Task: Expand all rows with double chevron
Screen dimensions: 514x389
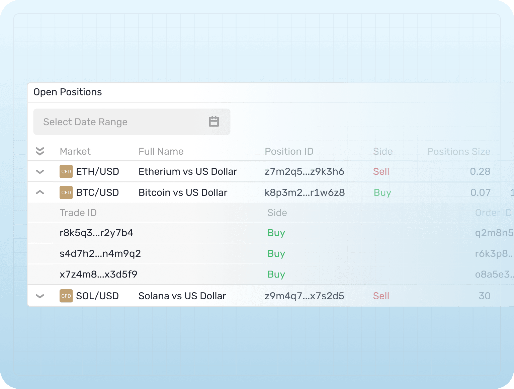Action: point(40,151)
